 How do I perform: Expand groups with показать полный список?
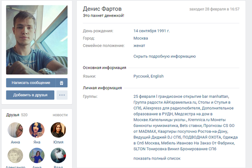(157, 158)
